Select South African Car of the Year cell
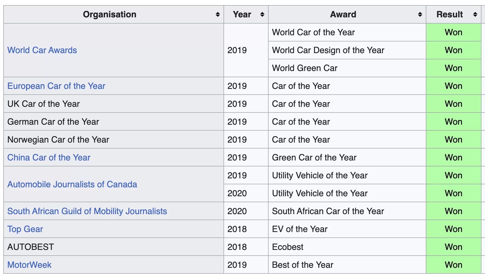Screen dimensions: 485x277 click(347, 211)
